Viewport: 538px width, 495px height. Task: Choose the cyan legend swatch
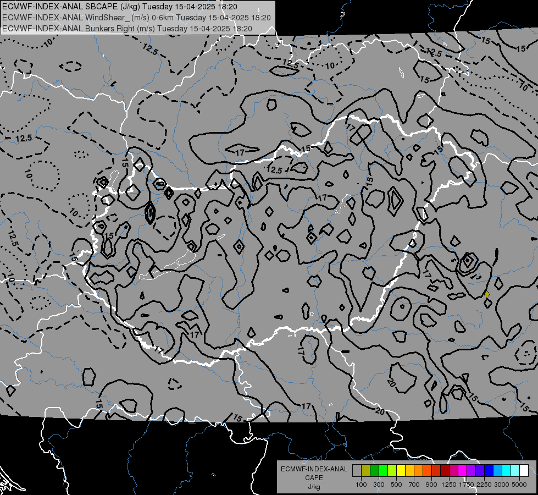click(507, 470)
